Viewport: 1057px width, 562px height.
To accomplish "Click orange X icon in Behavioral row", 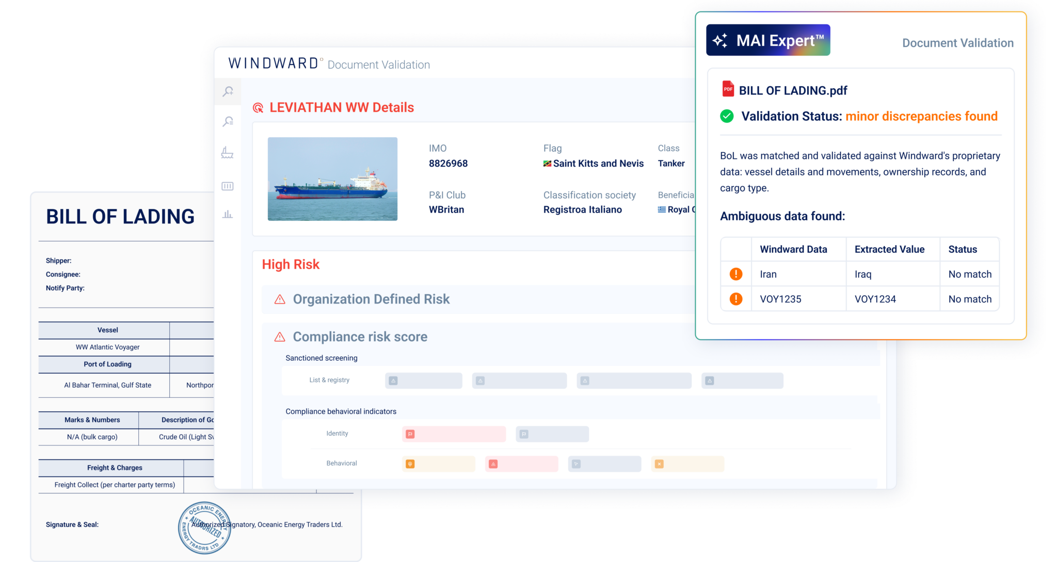I will pyautogui.click(x=659, y=464).
